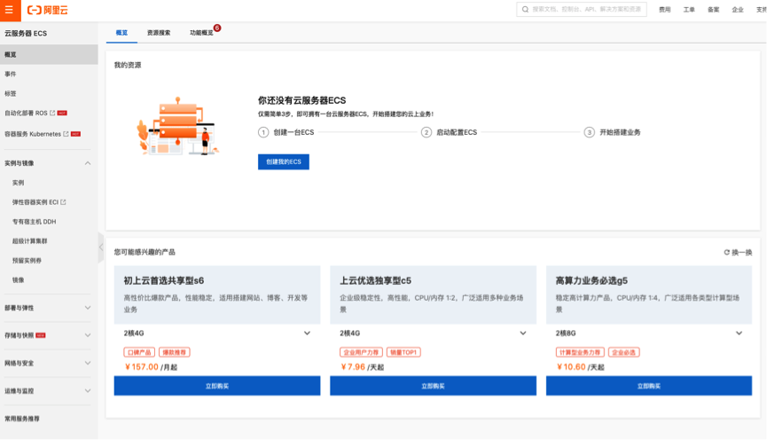Click 立即购买 on the s6 card
The image size is (767, 440).
217,386
